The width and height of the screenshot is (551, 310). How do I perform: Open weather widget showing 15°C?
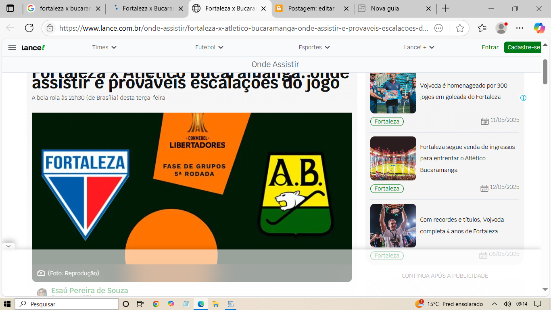(x=449, y=304)
